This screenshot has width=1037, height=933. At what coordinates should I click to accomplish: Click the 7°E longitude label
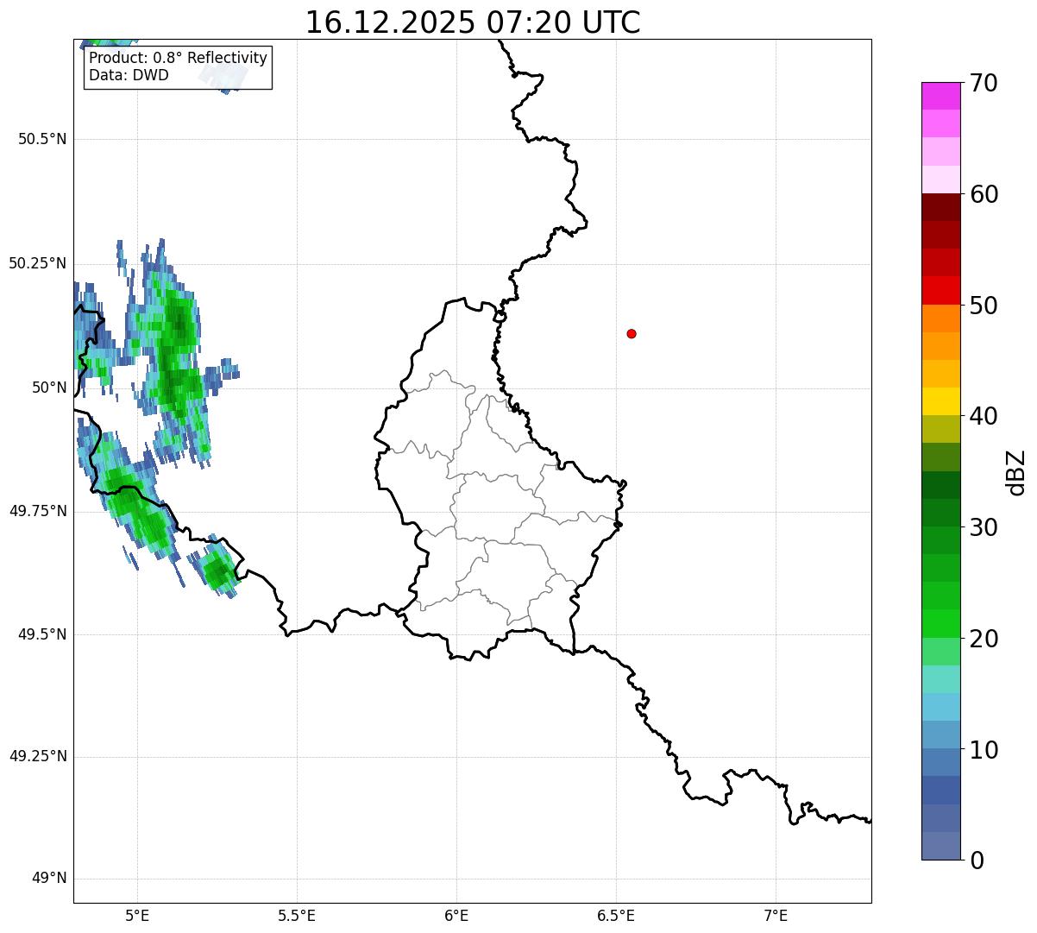[776, 916]
